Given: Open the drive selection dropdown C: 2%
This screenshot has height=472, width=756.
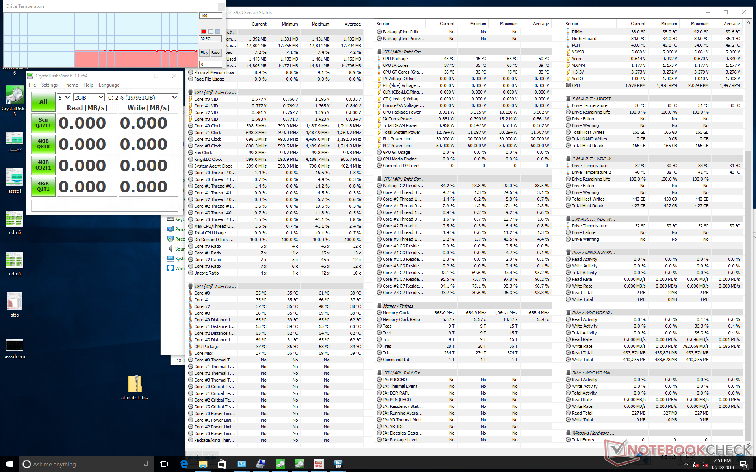Looking at the screenshot, I should point(143,97).
